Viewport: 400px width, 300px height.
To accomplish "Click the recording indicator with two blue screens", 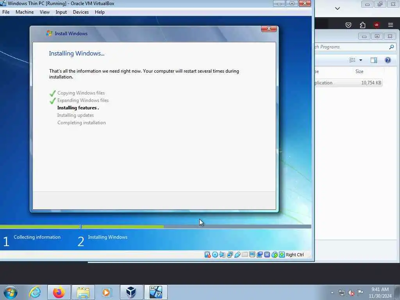I will [260, 255].
